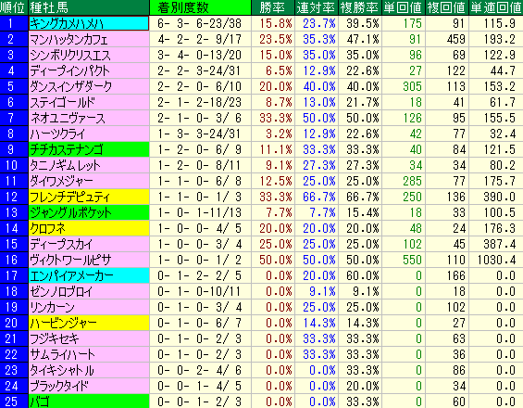Click the 種牡馬 column header
The image size is (523, 408).
click(x=88, y=7)
